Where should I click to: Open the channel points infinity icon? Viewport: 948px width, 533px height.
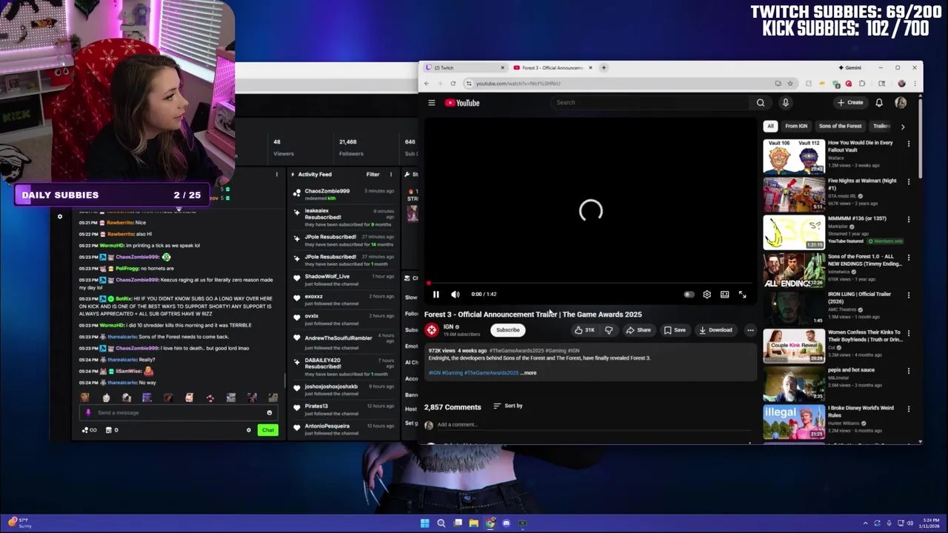click(90, 430)
